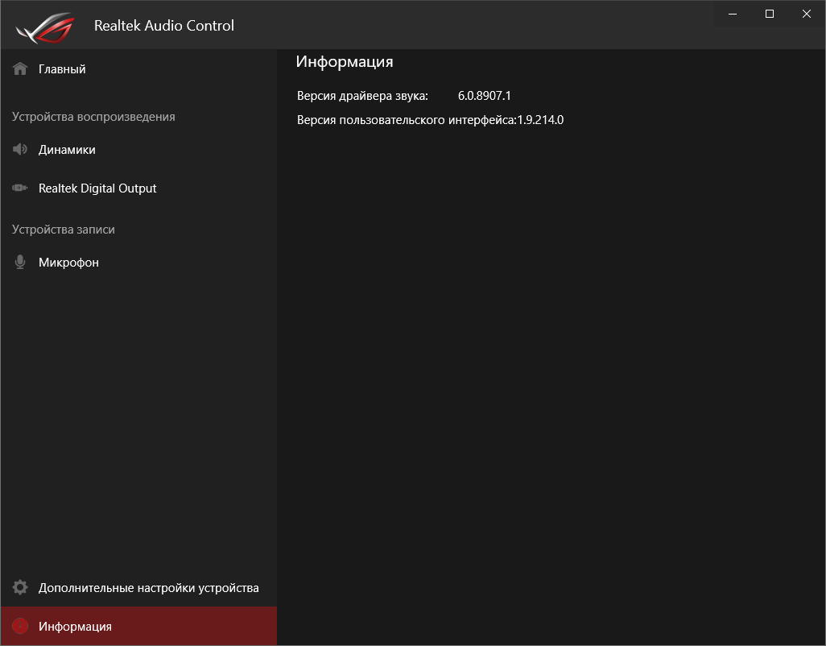
Task: Minimize the Realtek Audio Control window
Action: 733,14
